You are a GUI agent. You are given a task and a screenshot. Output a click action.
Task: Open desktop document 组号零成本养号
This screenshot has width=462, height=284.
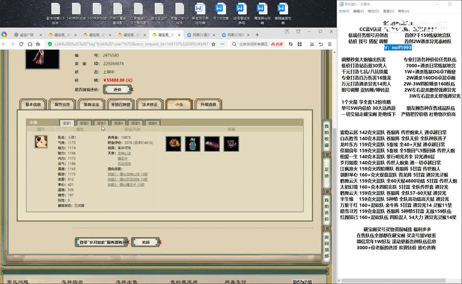click(241, 14)
